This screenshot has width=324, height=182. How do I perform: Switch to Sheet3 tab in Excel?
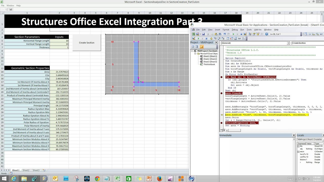click(36, 170)
